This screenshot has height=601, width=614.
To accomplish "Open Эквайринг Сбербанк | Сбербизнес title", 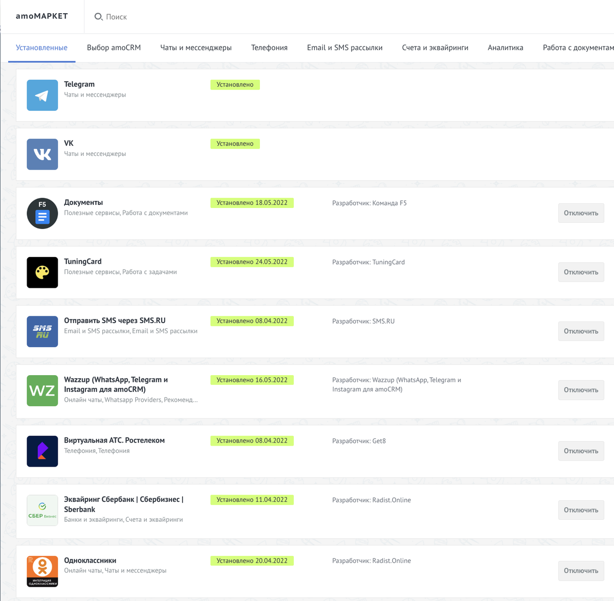I will point(124,504).
